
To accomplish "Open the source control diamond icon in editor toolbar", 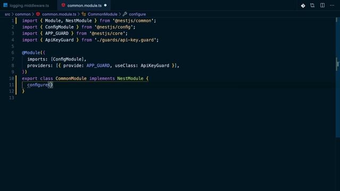I will tap(303, 6).
